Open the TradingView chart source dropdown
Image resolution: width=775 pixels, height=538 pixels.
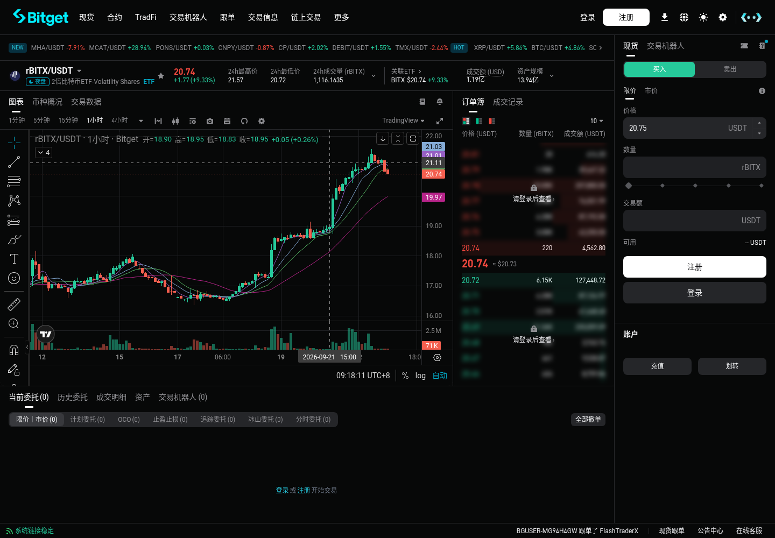tap(403, 121)
